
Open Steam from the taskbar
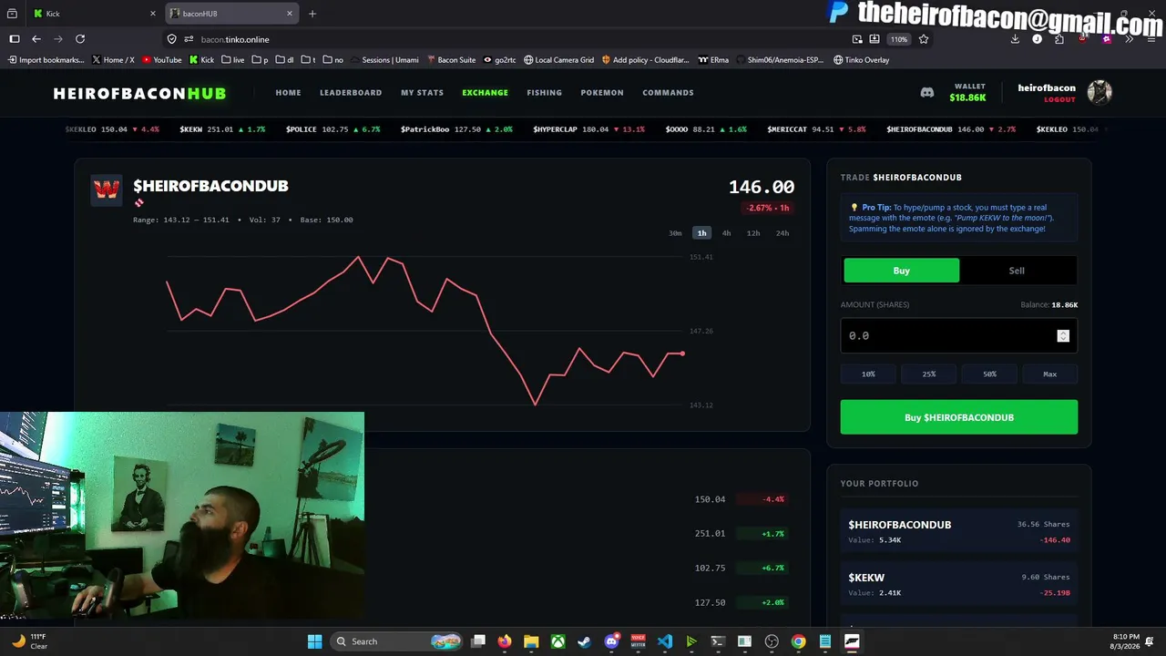pos(584,641)
